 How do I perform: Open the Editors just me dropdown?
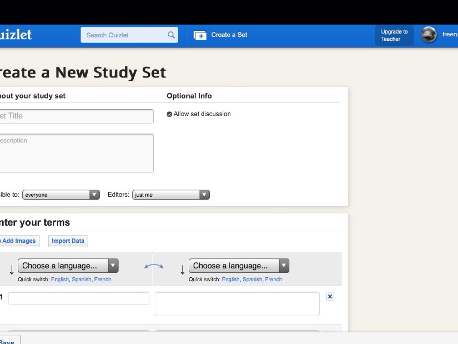pos(171,195)
